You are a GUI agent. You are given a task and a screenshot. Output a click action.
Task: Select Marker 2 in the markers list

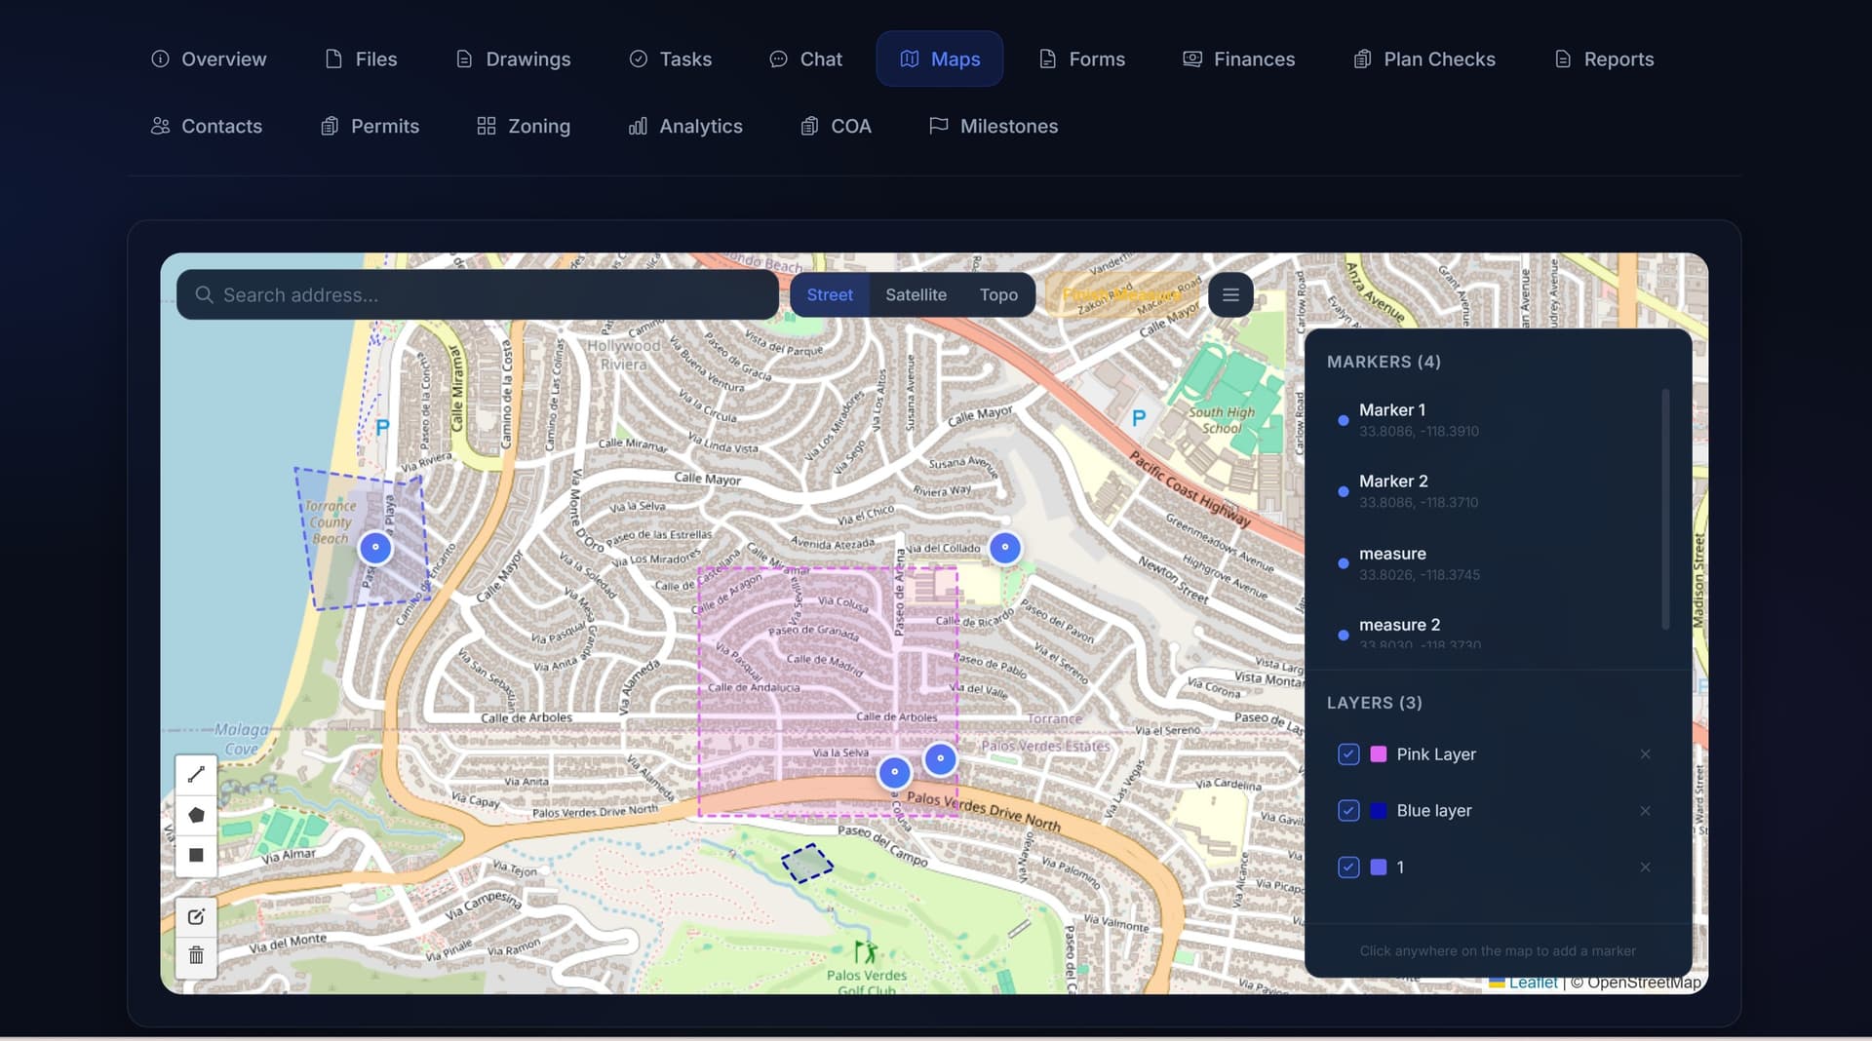pos(1493,491)
